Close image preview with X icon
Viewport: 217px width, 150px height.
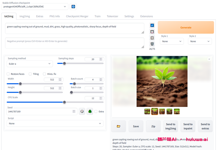click(209, 59)
